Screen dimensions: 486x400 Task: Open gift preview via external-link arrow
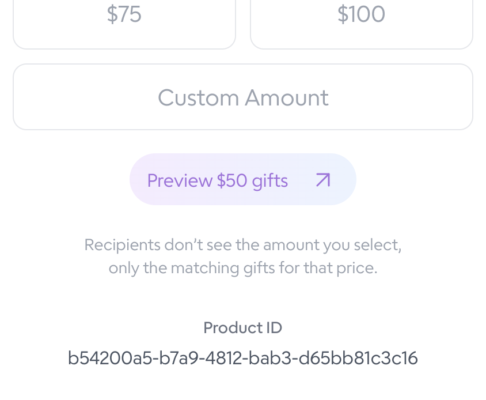click(x=323, y=180)
